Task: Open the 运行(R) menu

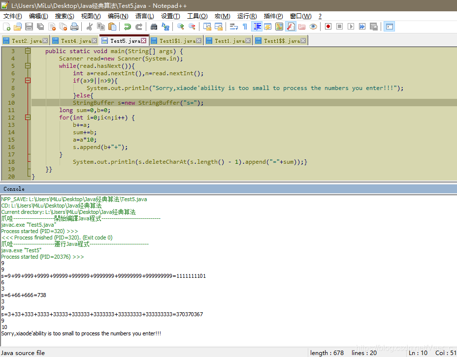Action: [x=247, y=16]
